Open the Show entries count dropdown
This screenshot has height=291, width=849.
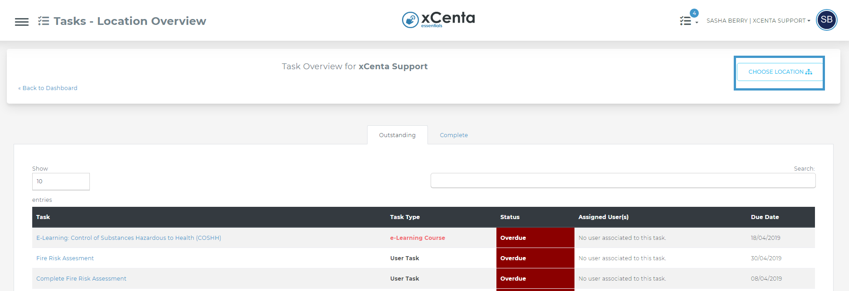pos(61,181)
